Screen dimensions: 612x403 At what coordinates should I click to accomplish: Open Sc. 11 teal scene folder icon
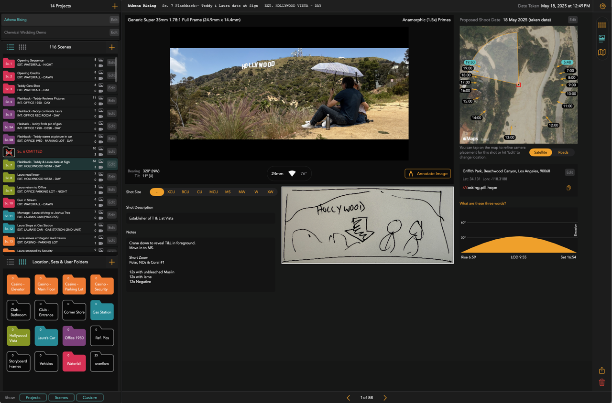point(9,215)
